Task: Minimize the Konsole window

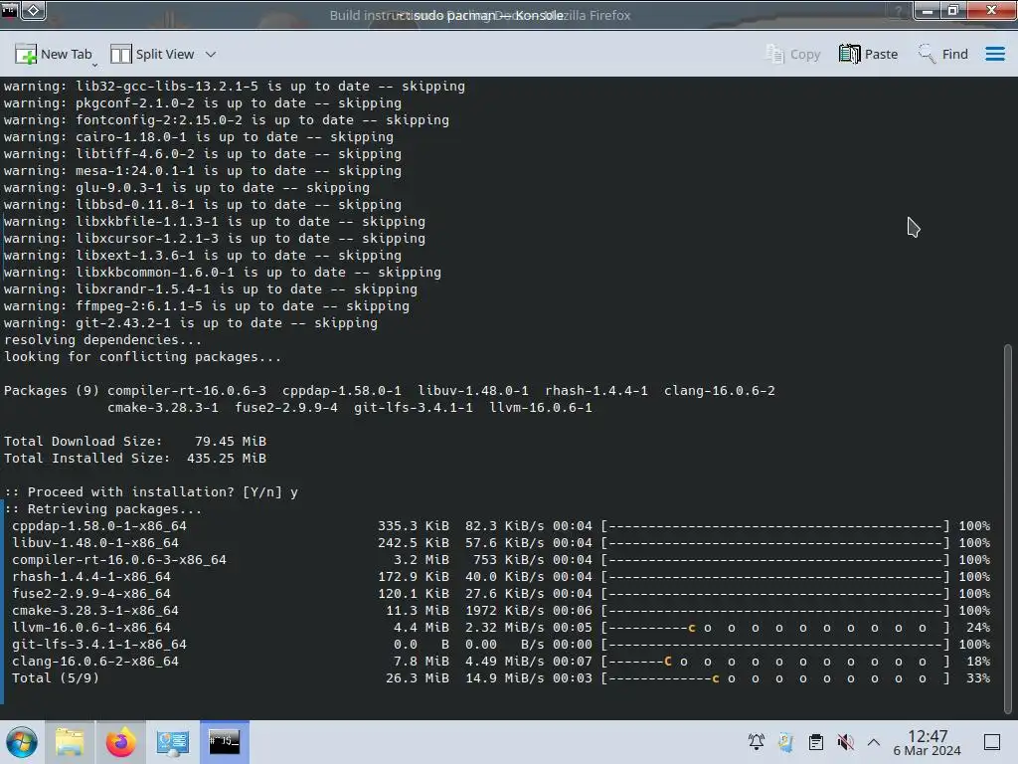Action: tap(928, 11)
